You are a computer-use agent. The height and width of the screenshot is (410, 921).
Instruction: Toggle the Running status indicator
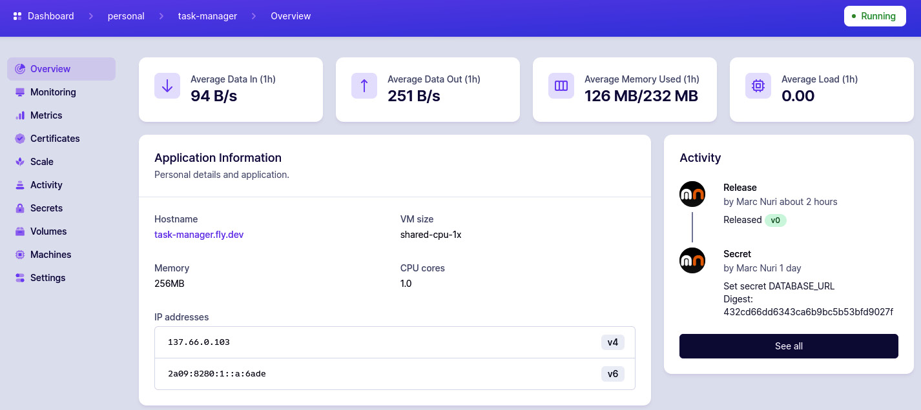point(874,16)
